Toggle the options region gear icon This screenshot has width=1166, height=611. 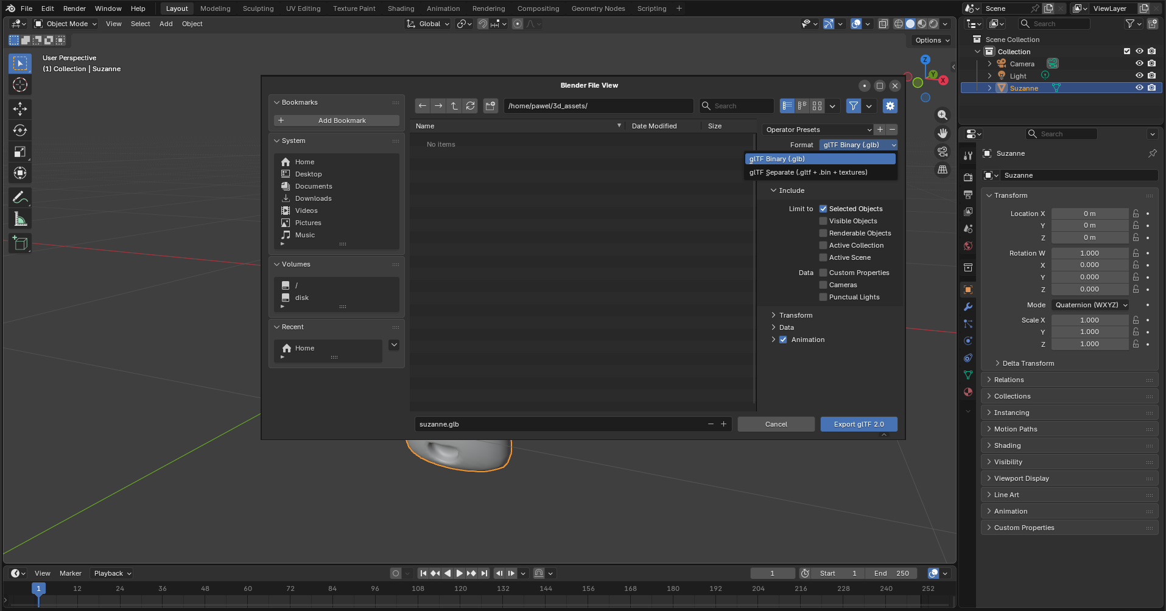[x=890, y=106]
